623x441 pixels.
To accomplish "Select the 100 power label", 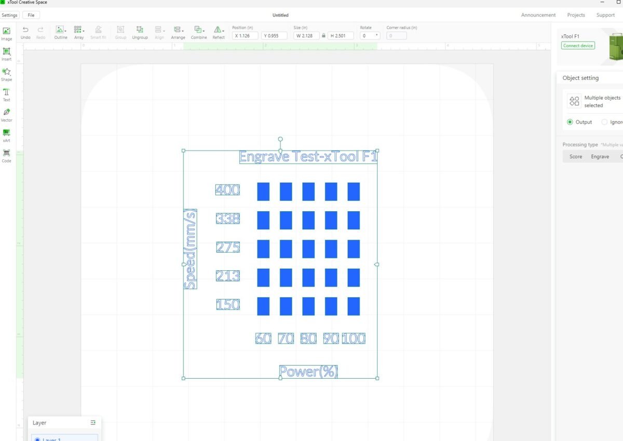I will click(x=354, y=338).
